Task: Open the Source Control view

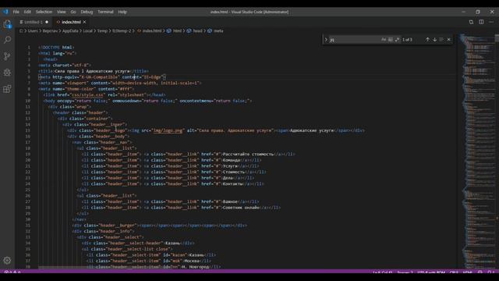Action: click(x=7, y=56)
